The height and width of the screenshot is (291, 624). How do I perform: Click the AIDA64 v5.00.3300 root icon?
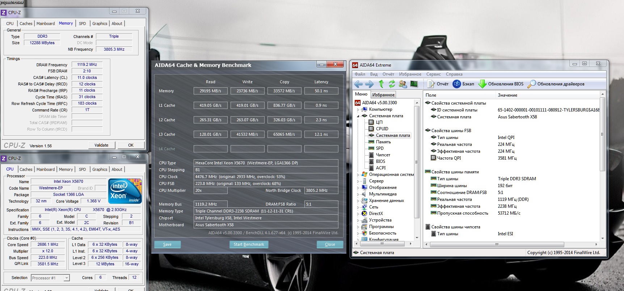(x=358, y=103)
